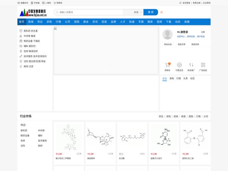Click the bookmark-page icon labeled 收藏本页

(19, 3)
